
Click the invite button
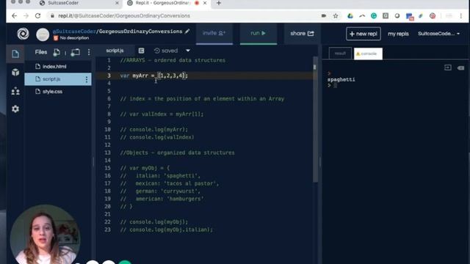coord(214,33)
